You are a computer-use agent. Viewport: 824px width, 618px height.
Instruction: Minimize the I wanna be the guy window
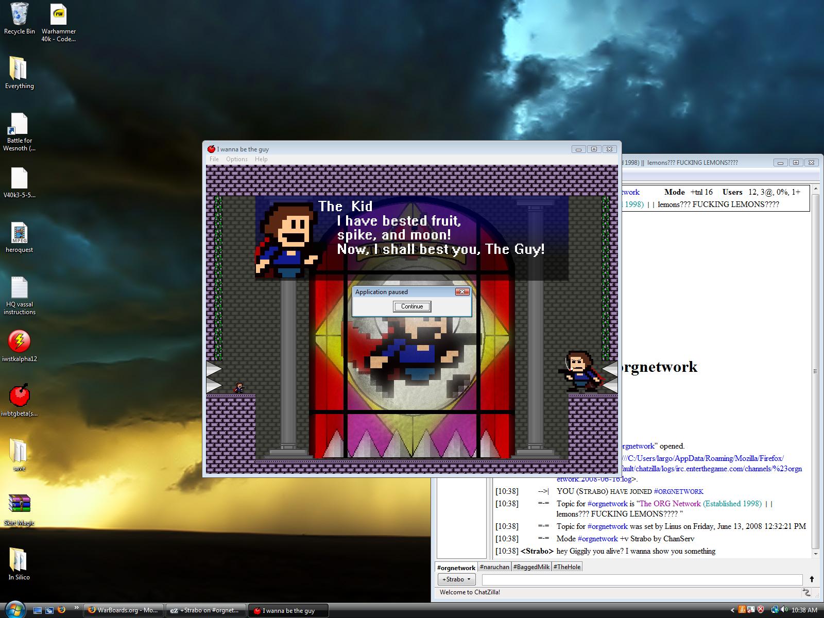[x=578, y=149]
